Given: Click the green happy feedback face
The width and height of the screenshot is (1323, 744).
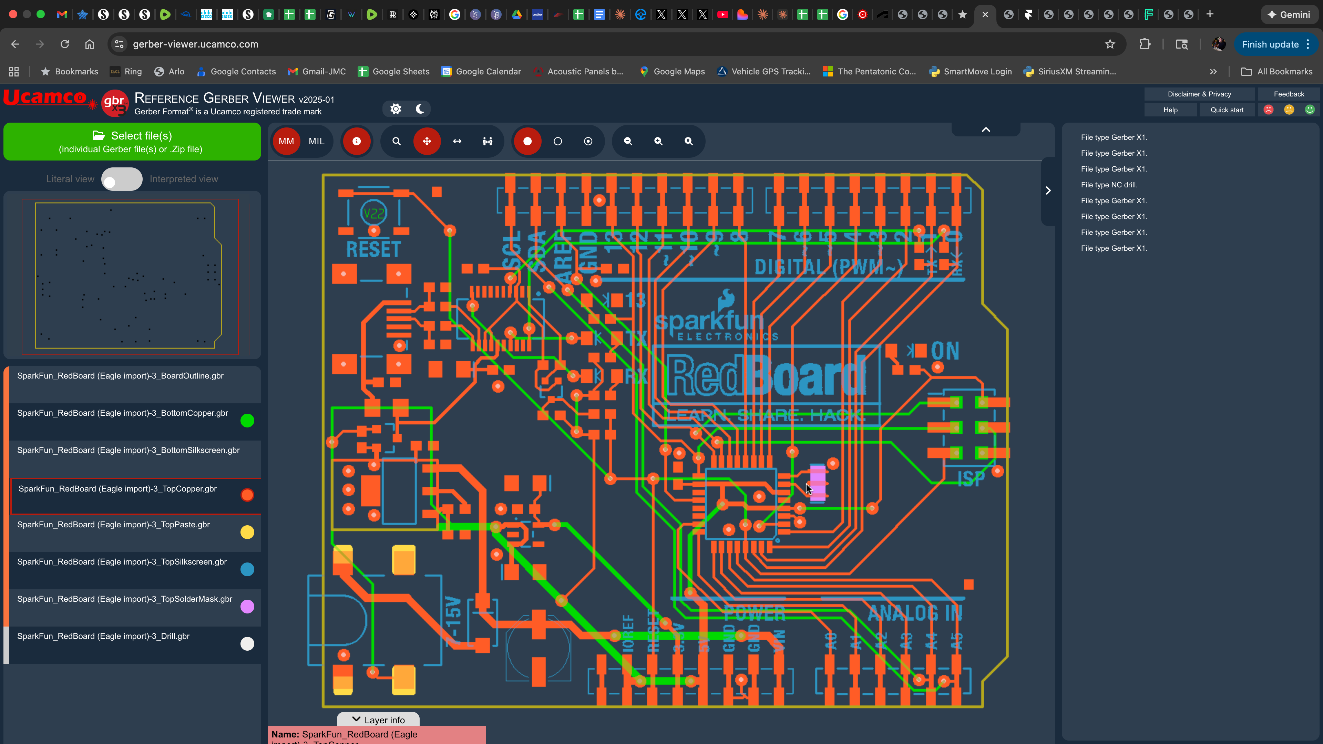Looking at the screenshot, I should tap(1310, 110).
